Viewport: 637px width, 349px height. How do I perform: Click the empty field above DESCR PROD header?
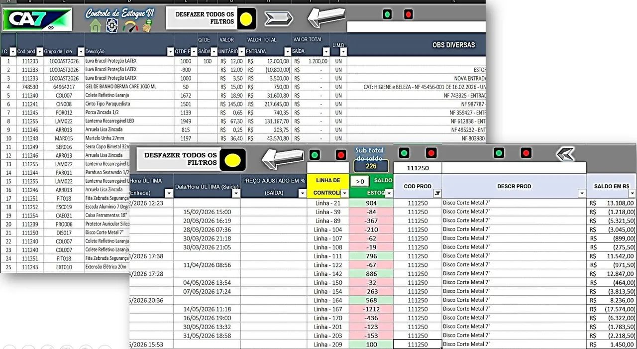click(514, 168)
